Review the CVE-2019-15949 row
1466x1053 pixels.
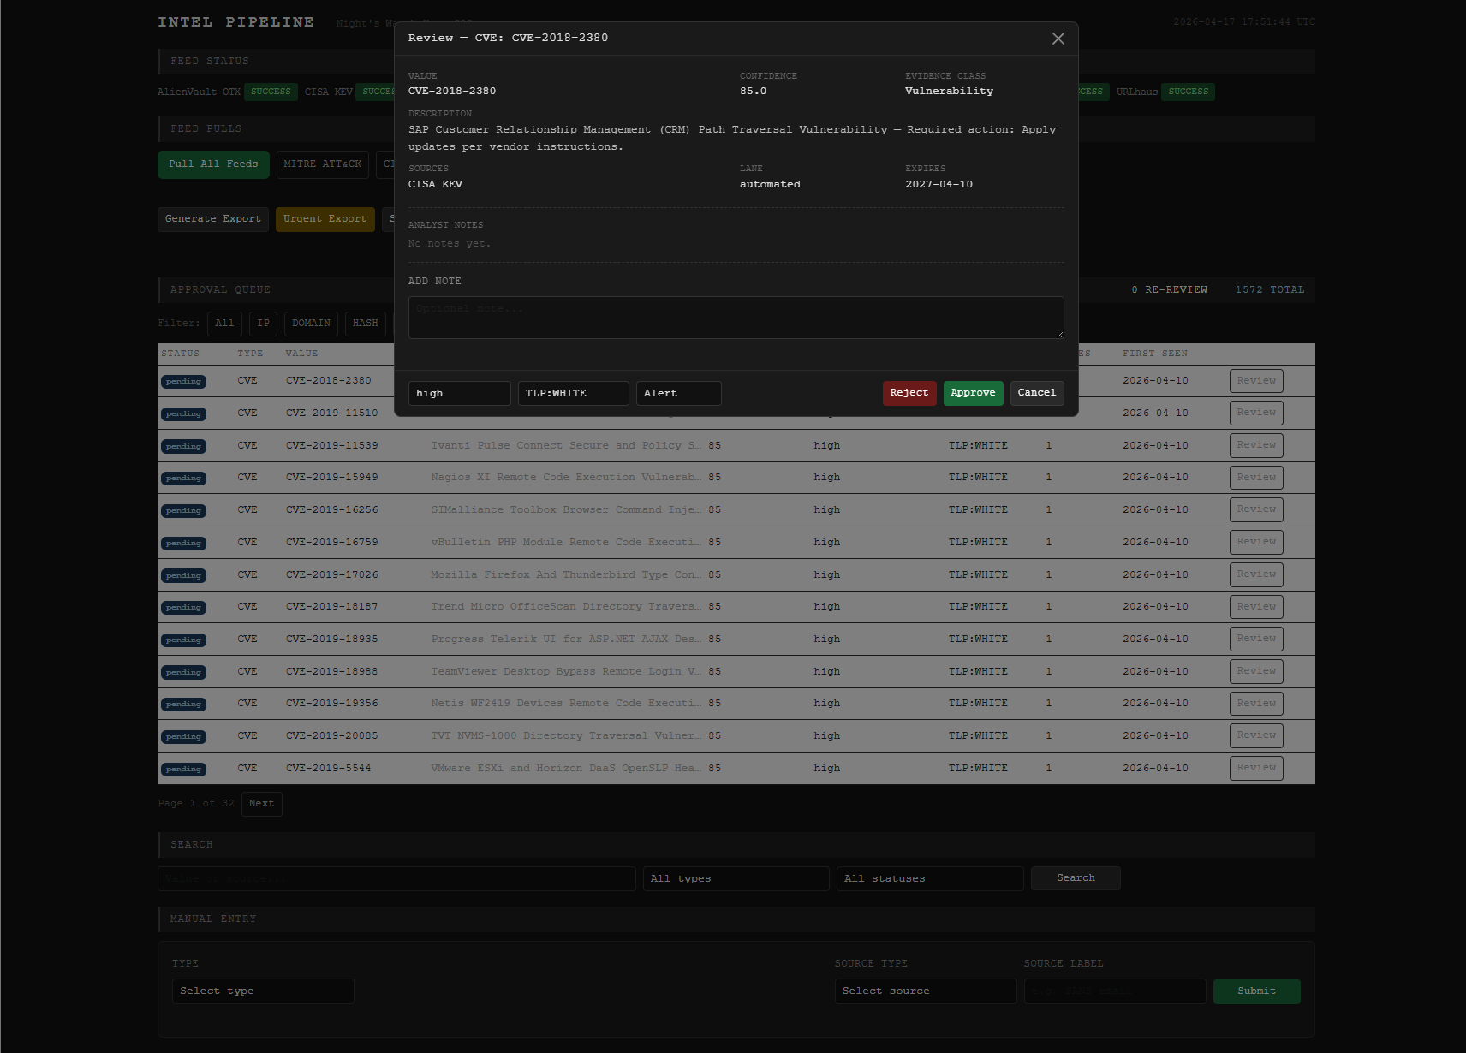(x=1256, y=478)
